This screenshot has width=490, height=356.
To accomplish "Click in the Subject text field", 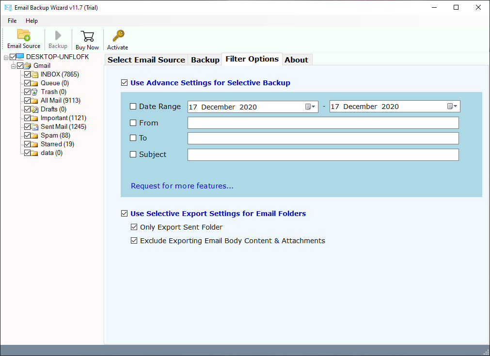I will tap(323, 155).
